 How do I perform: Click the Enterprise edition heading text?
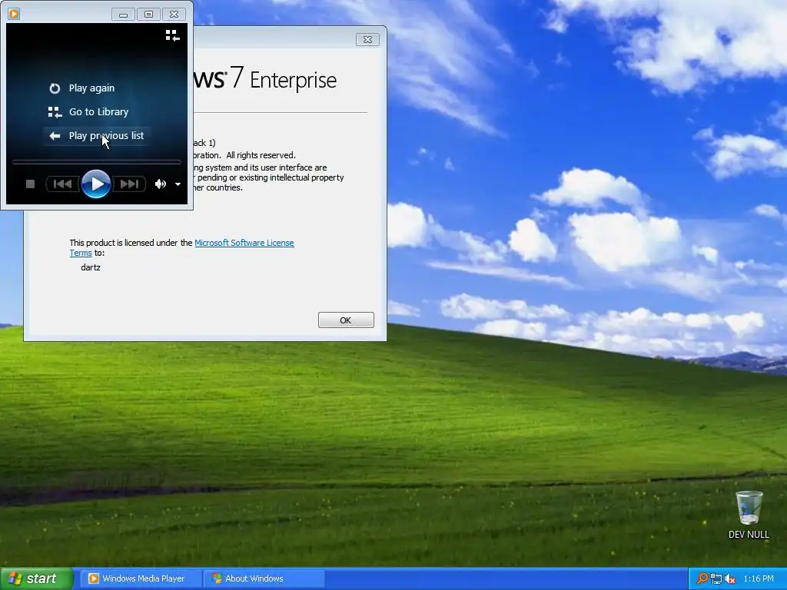[x=293, y=80]
